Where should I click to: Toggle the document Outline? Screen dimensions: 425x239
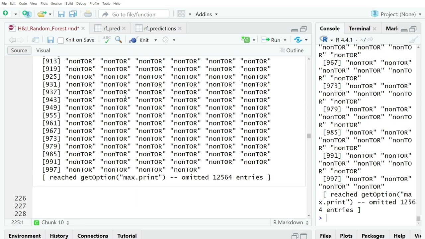coord(292,50)
